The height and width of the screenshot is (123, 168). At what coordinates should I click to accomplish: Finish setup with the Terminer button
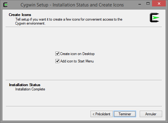125,114
